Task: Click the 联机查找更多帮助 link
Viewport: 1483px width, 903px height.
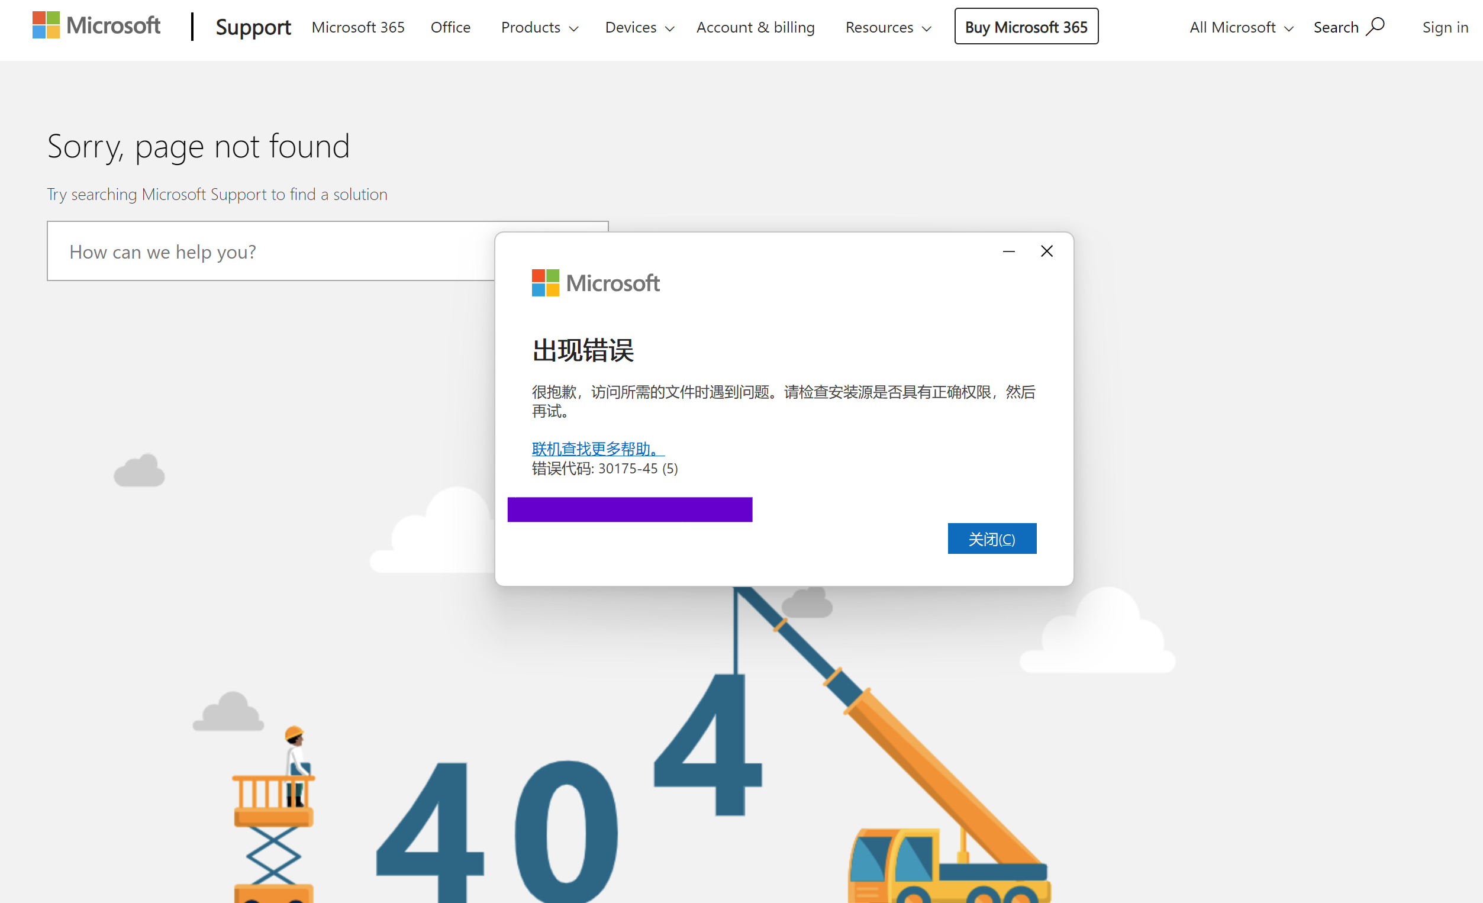Action: [598, 449]
